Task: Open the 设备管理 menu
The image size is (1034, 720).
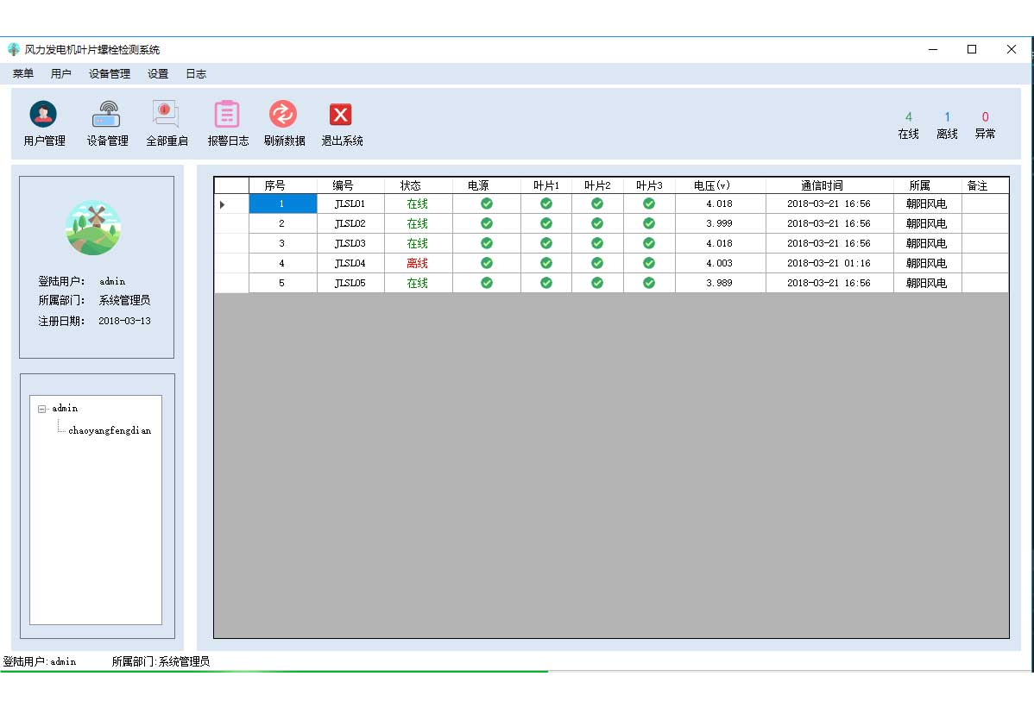Action: tap(110, 74)
